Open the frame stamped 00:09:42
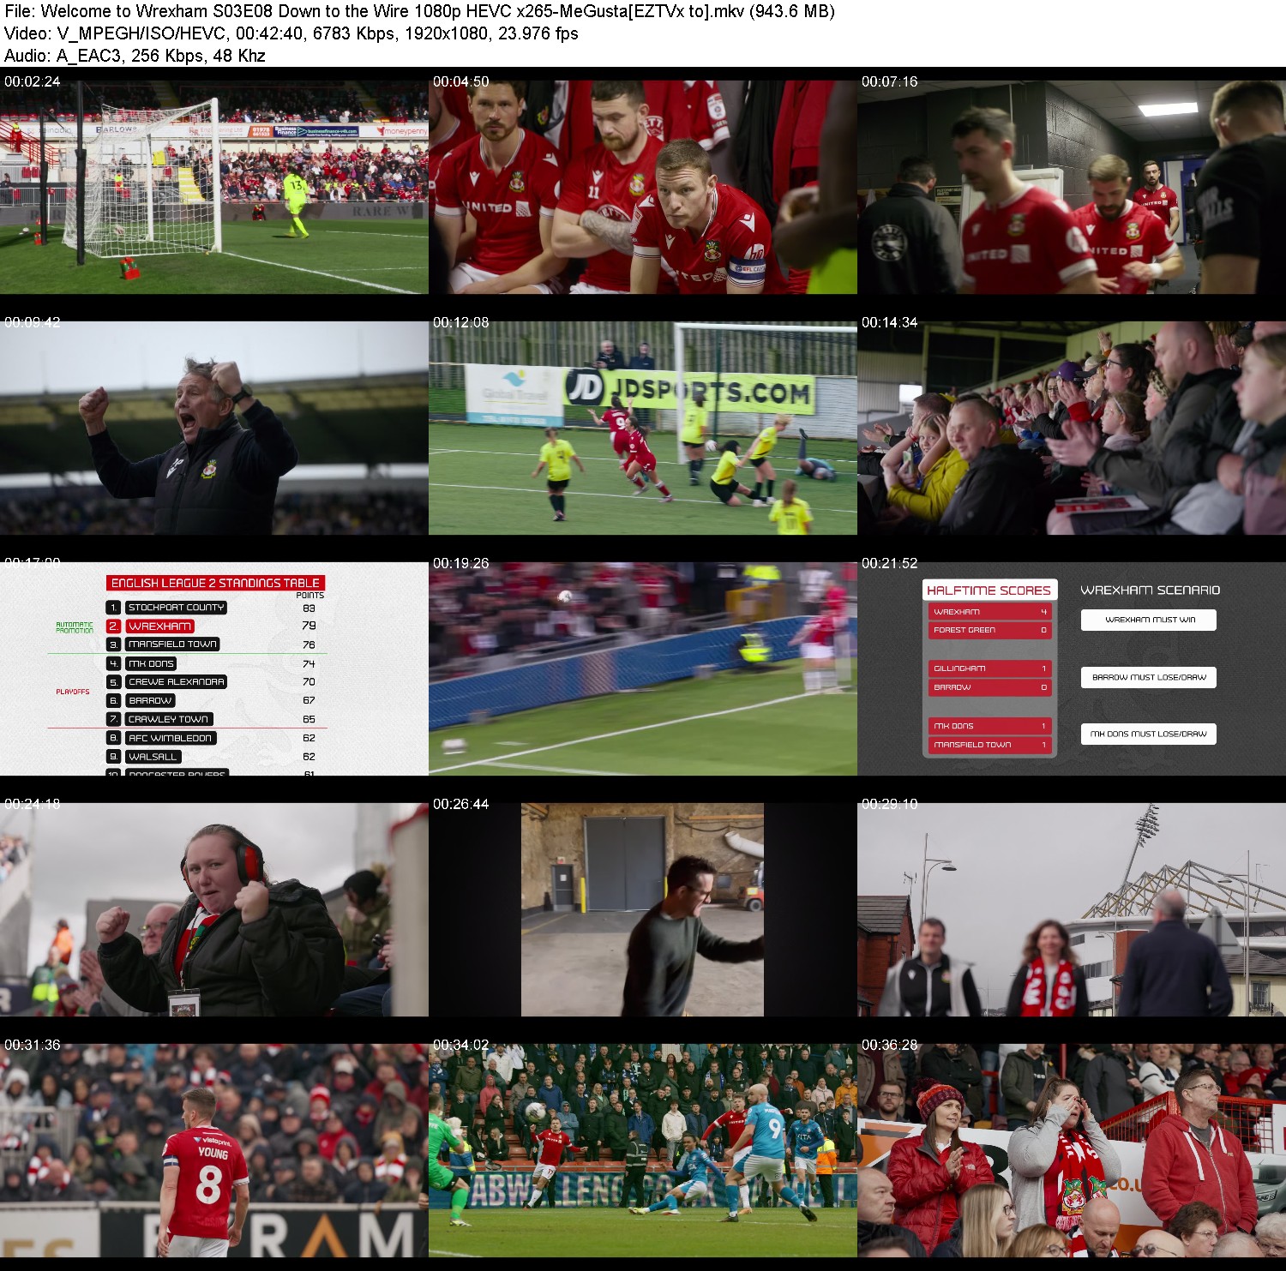Screen dimensions: 1286x1271 point(214,428)
